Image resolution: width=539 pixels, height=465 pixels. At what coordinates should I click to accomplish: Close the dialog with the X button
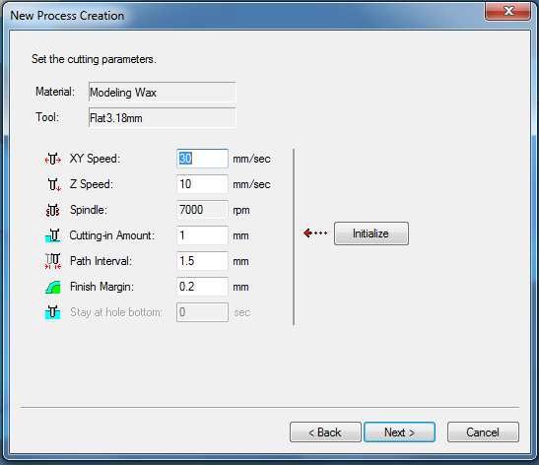point(508,11)
